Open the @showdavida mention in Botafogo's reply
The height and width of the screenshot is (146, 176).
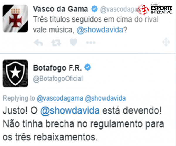click(70, 111)
